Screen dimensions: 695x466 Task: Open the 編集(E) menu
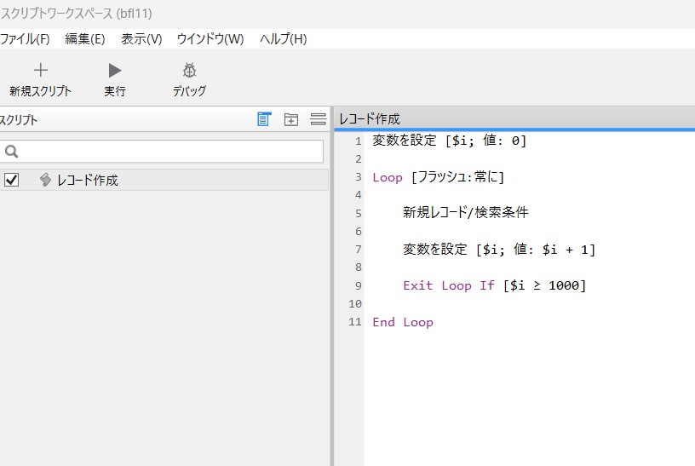click(85, 39)
